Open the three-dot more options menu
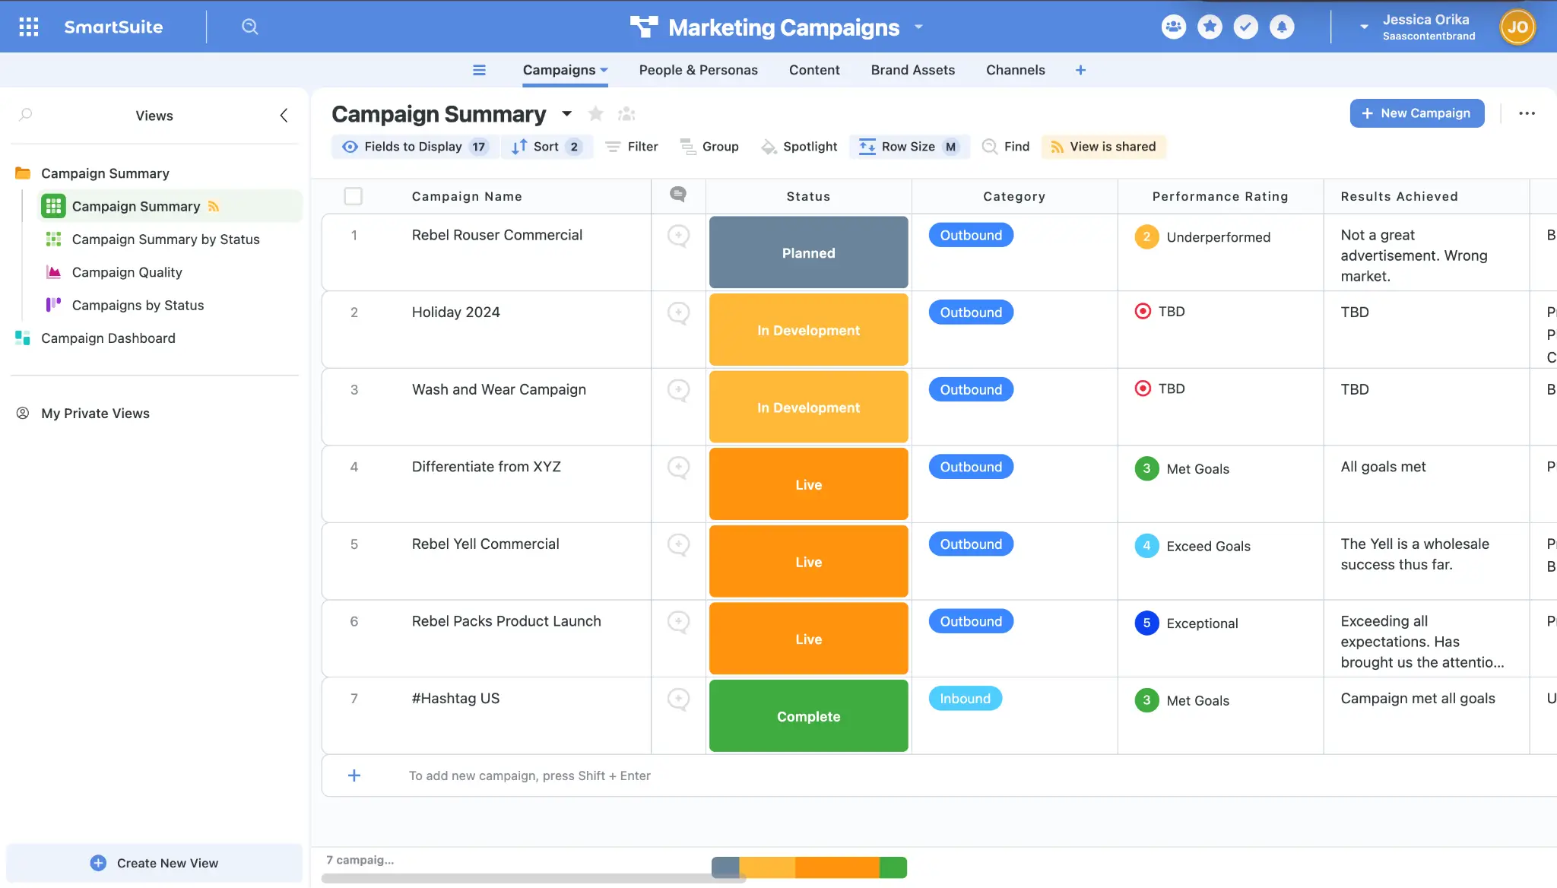 coord(1527,113)
